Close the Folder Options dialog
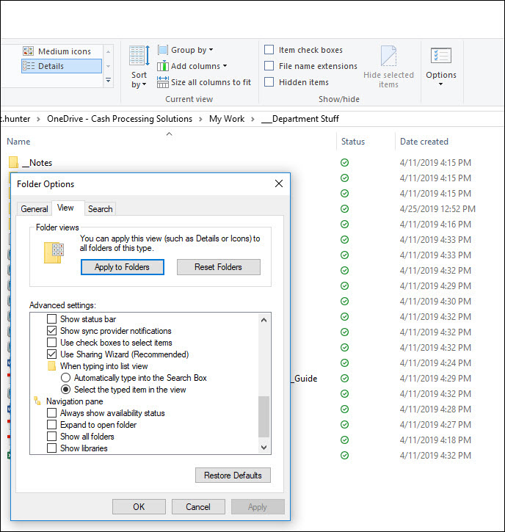The image size is (505, 532). pos(278,183)
